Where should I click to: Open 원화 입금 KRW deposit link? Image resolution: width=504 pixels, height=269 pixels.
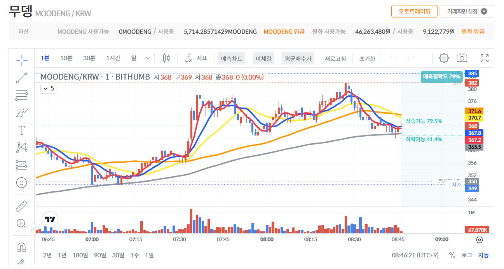coord(473,32)
